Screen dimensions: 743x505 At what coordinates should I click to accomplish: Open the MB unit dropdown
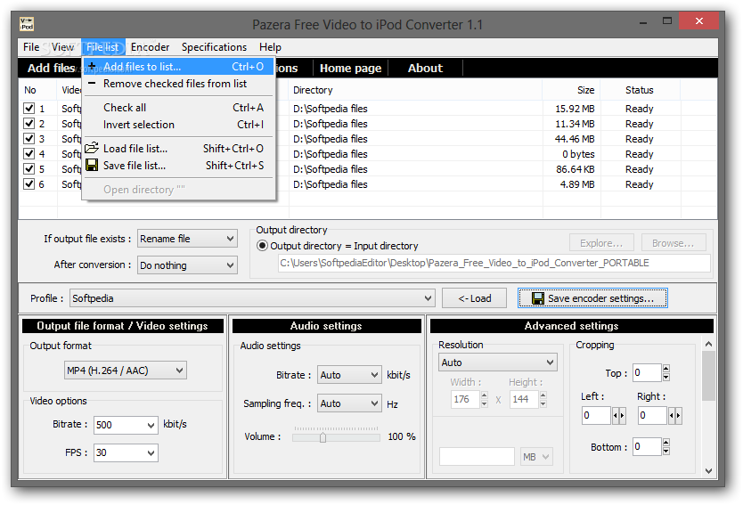point(536,457)
